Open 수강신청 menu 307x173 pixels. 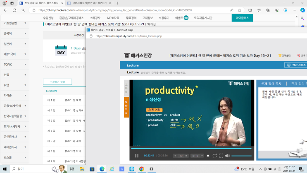tap(48, 18)
